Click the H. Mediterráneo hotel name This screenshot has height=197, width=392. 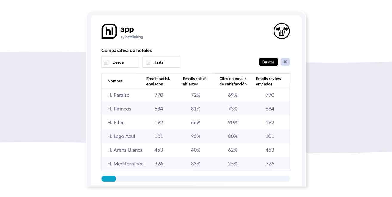click(x=125, y=164)
